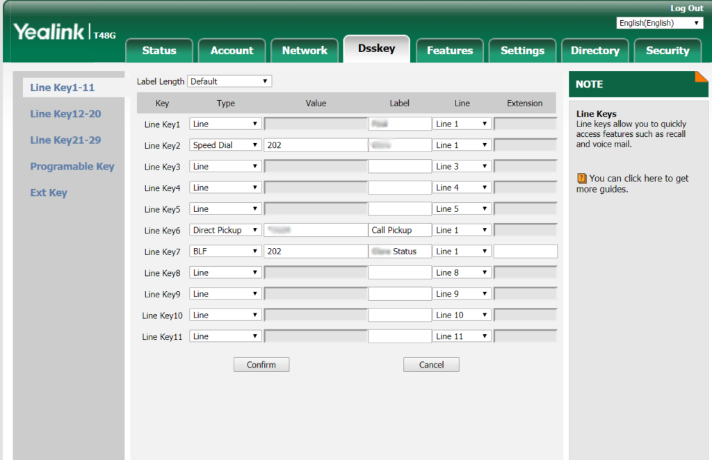Open the Security tab
Image resolution: width=712 pixels, height=460 pixels.
[667, 51]
